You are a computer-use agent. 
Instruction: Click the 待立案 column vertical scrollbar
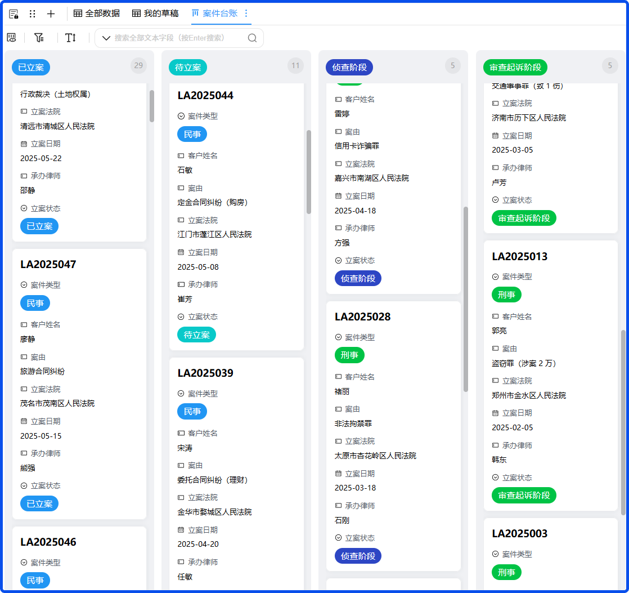(x=308, y=172)
